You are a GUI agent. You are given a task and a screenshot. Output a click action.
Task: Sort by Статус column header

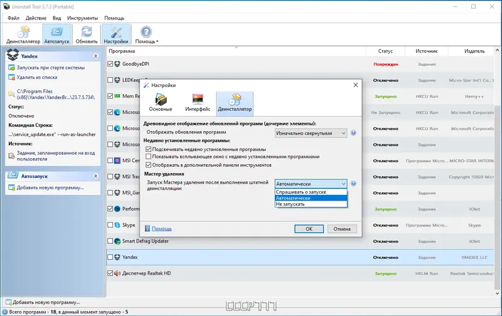(x=385, y=51)
